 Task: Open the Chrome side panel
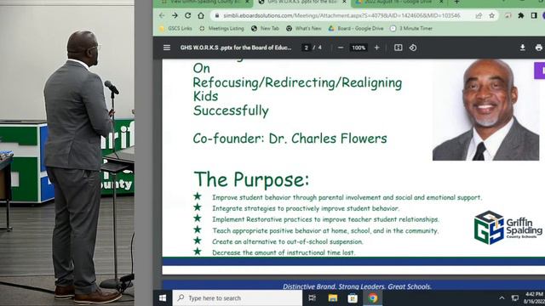pos(534,15)
